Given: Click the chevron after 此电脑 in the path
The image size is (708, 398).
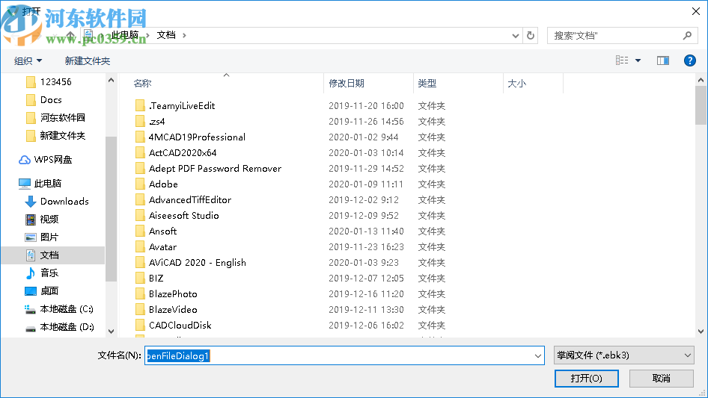Looking at the screenshot, I should click(x=147, y=35).
